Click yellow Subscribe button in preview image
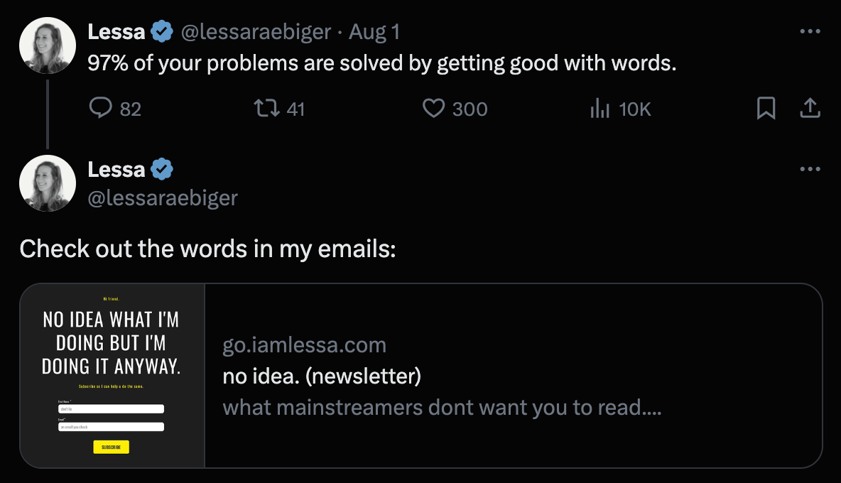841x483 pixels. tap(111, 447)
